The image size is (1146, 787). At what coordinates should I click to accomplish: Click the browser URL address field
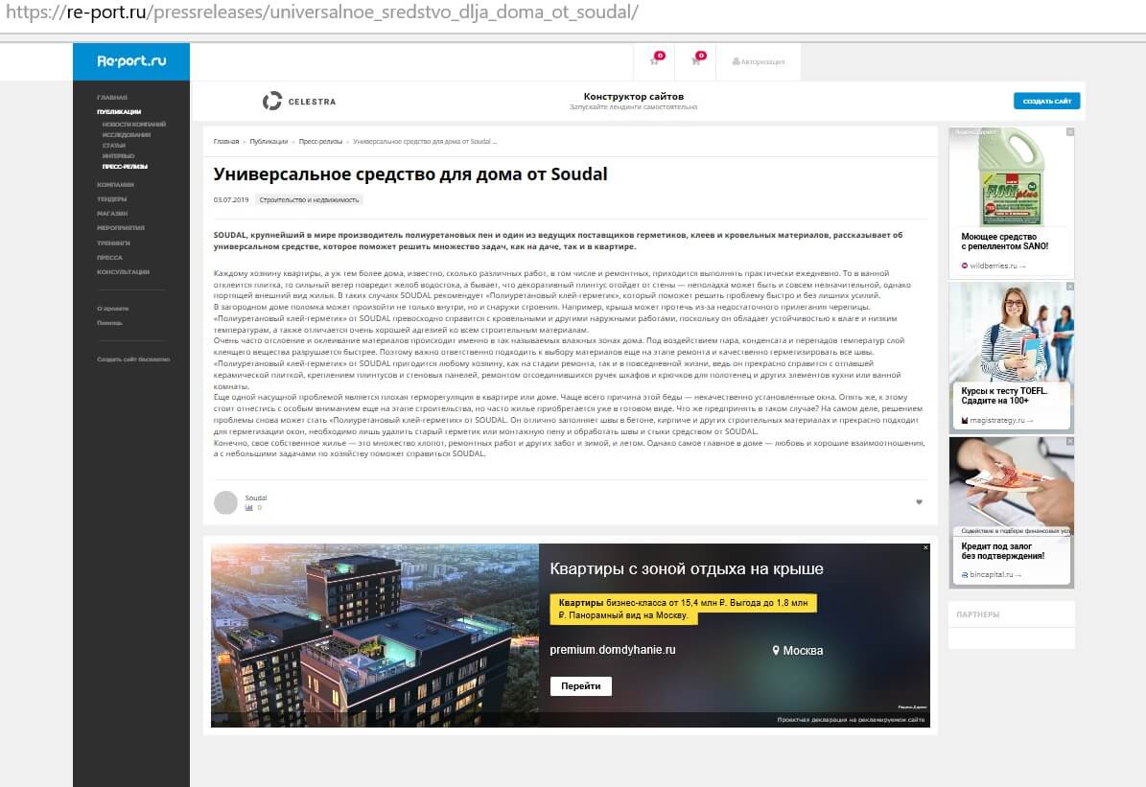click(573, 13)
